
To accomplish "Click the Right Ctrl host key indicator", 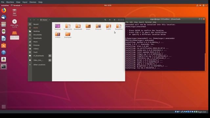I will tap(202, 112).
